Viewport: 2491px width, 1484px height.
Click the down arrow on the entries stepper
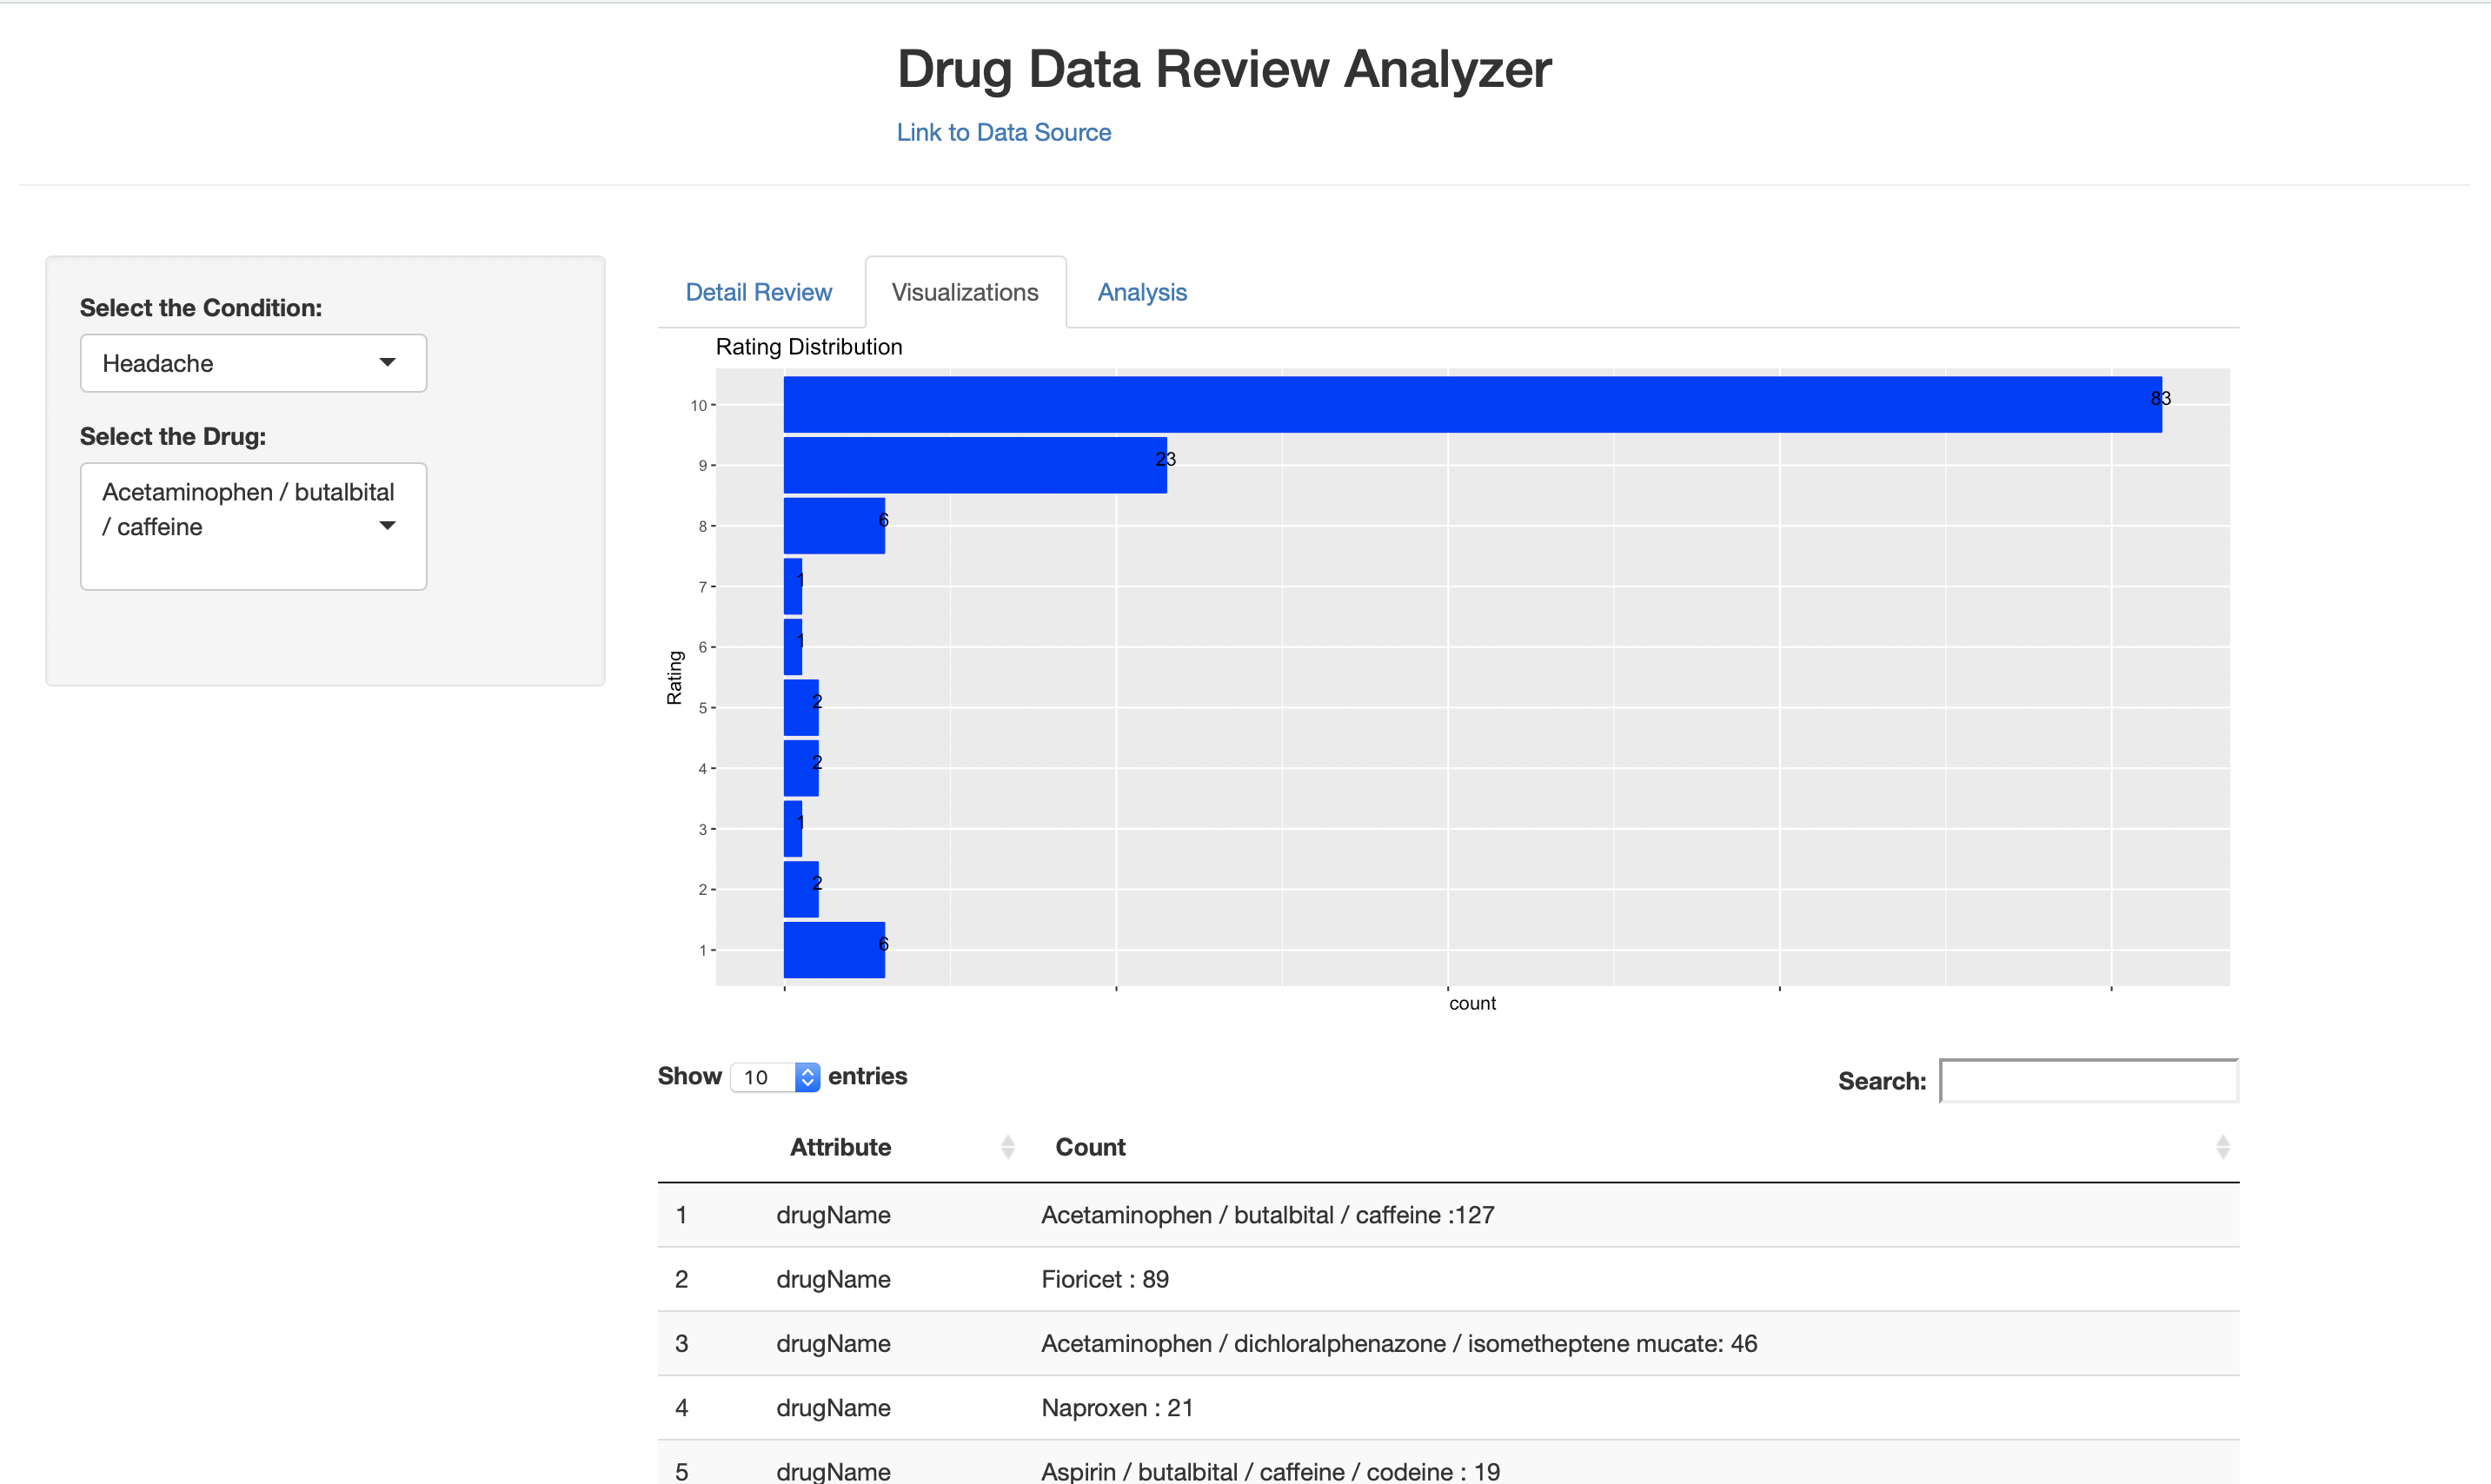pyautogui.click(x=807, y=1084)
